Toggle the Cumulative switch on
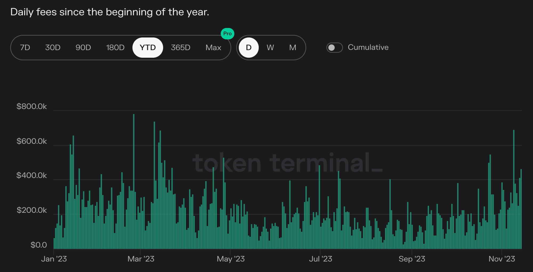 click(x=334, y=48)
